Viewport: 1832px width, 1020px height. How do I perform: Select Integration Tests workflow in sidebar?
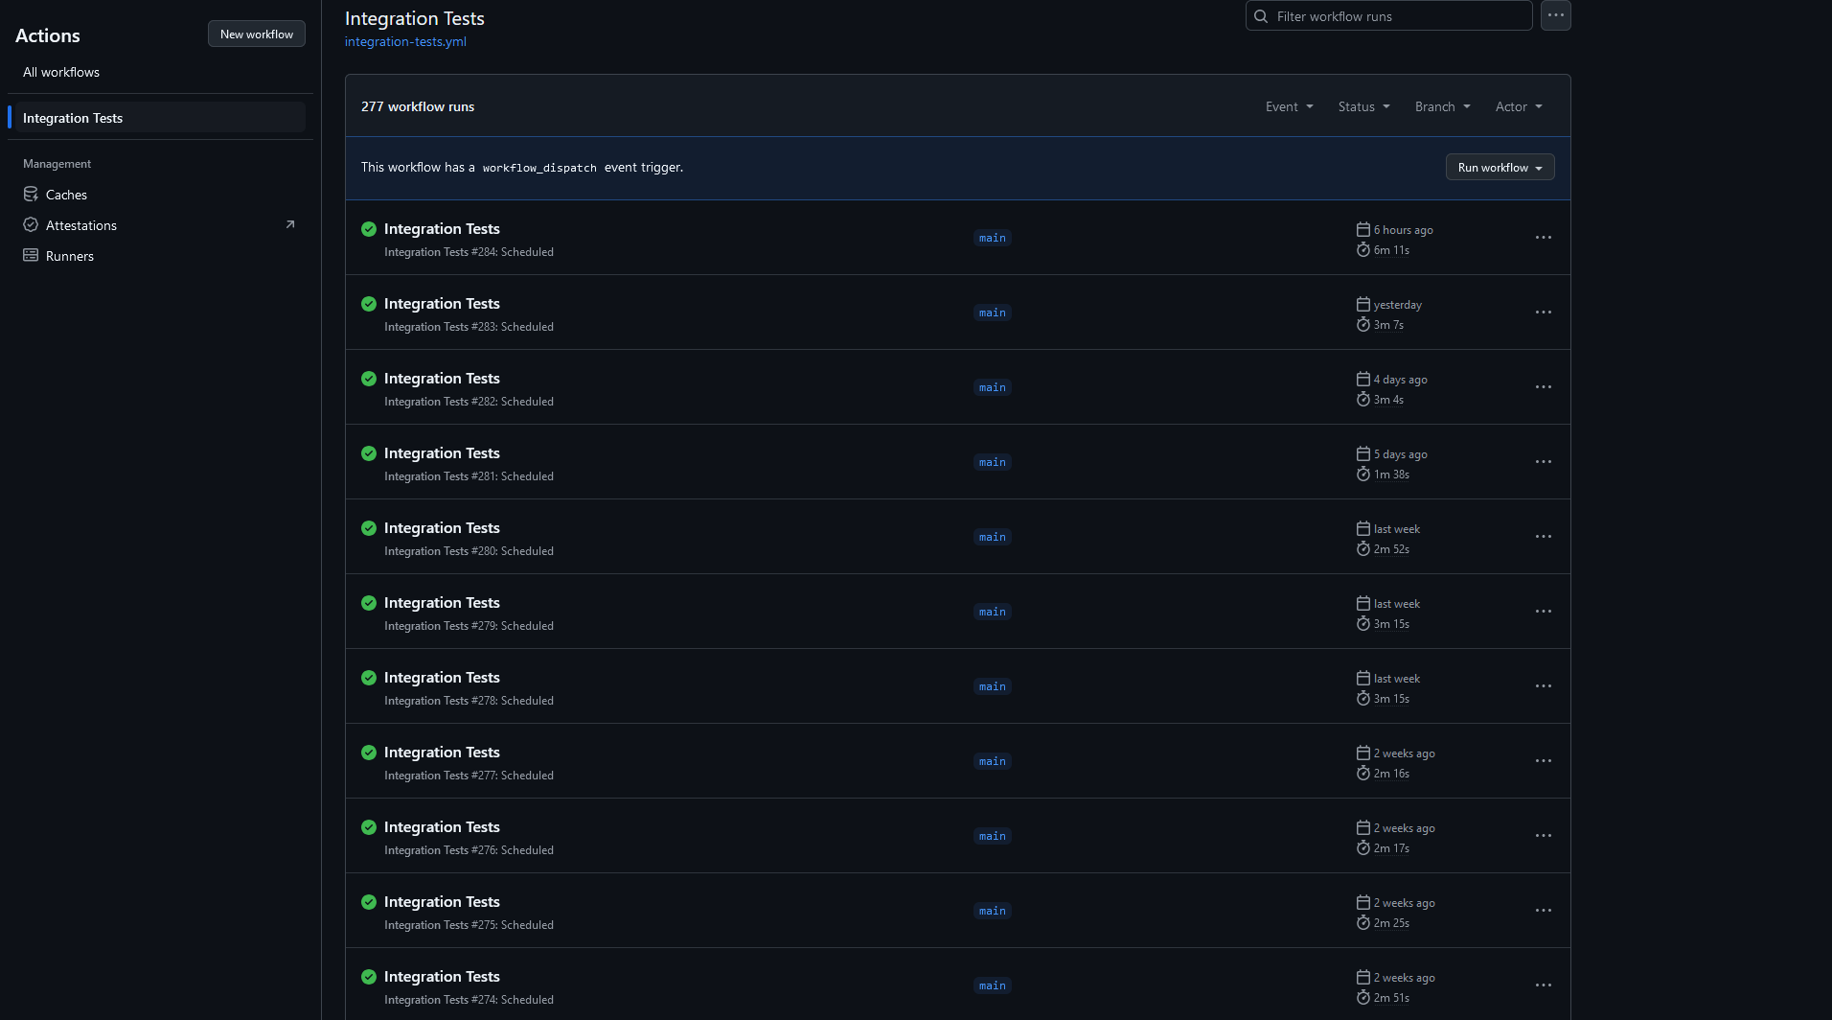pyautogui.click(x=73, y=118)
